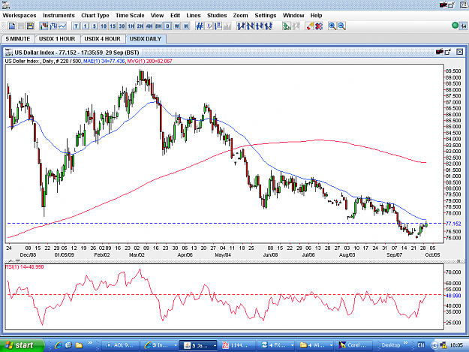This screenshot has height=352, width=469.
Task: Click the fourth line drawing tool icon
Action: (269, 26)
